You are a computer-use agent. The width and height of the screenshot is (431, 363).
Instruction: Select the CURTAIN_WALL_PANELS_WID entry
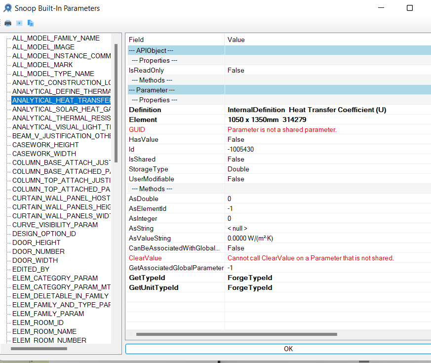61,216
